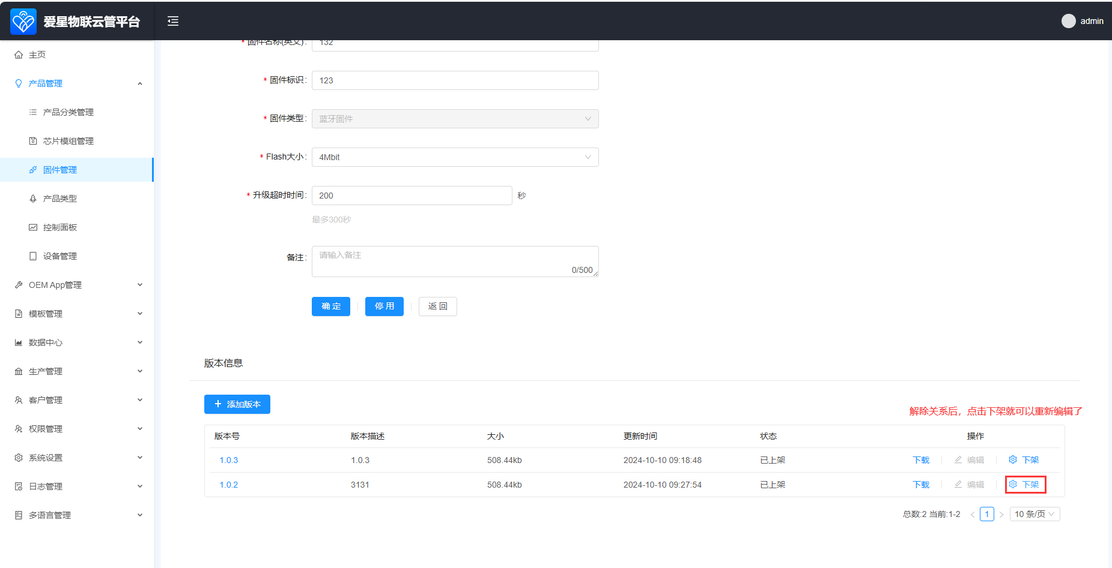Expand the 多语言管理 menu
This screenshot has height=568, width=1112.
tap(77, 515)
